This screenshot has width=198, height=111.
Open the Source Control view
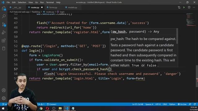tap(4, 24)
